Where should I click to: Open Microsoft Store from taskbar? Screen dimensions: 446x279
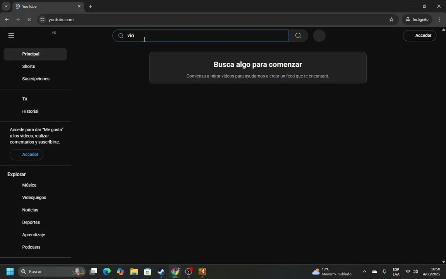click(148, 272)
